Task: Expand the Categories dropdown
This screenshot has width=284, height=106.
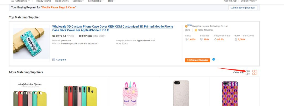Action: [21, 1]
